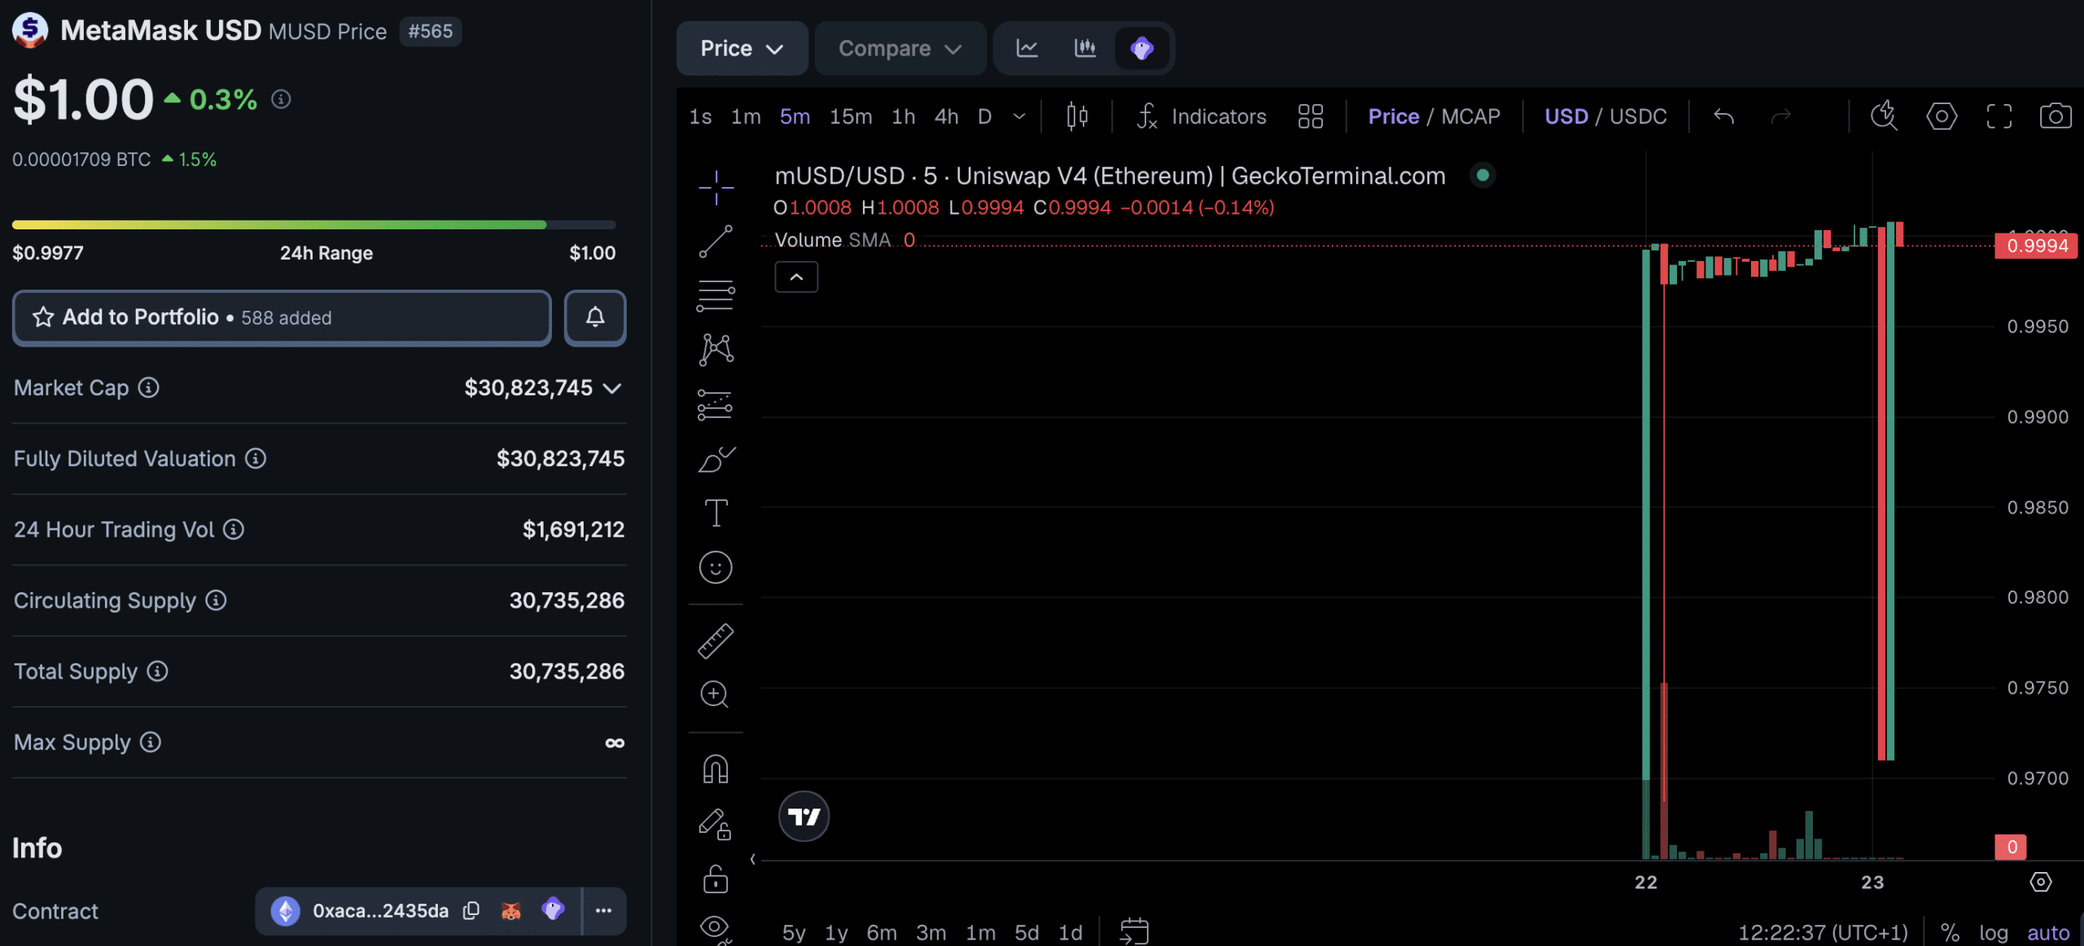Undo the last chart action
This screenshot has width=2084, height=946.
click(1723, 116)
